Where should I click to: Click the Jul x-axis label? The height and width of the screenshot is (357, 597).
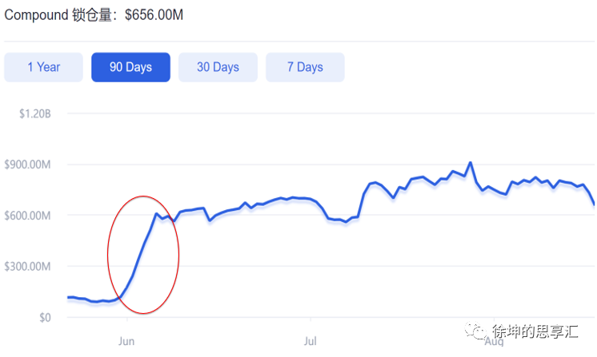[x=311, y=341]
